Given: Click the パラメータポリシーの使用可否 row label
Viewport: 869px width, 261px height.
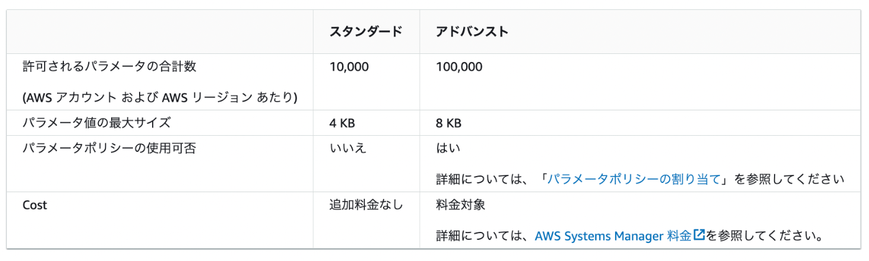Looking at the screenshot, I should click(x=109, y=148).
